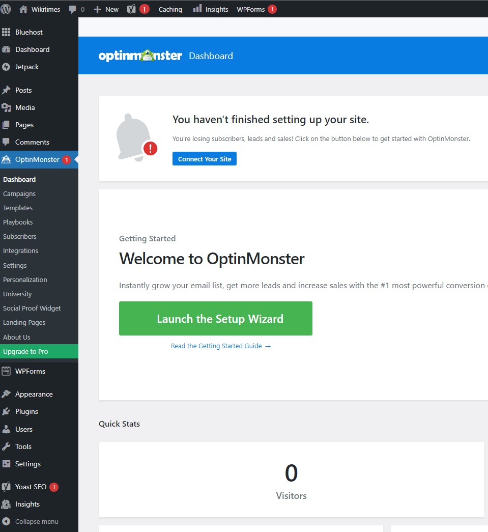Click the Quick Stats heading

click(119, 424)
